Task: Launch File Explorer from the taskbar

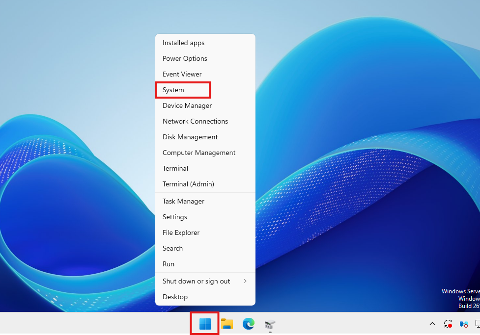Action: (226, 324)
